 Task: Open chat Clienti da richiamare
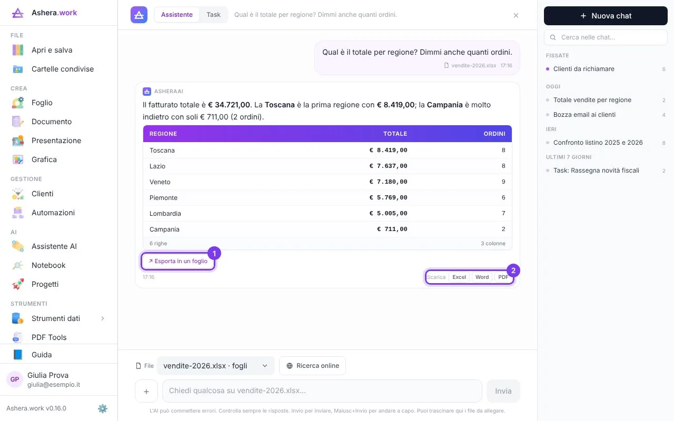[606, 69]
